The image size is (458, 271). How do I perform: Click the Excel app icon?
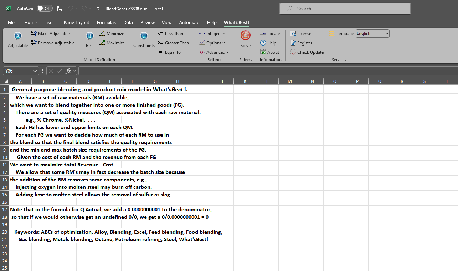pos(9,9)
